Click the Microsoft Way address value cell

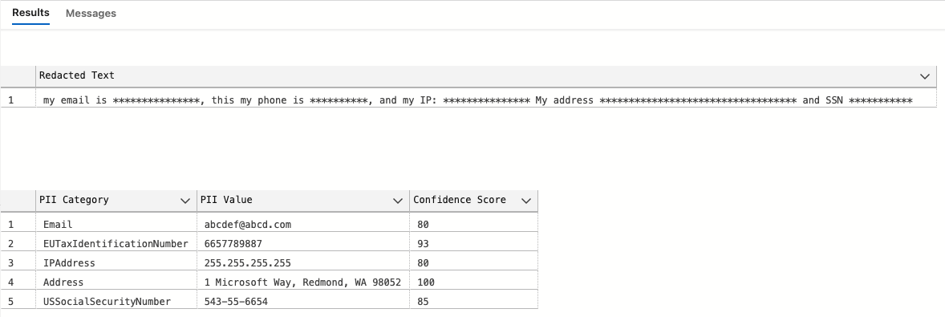pos(303,282)
